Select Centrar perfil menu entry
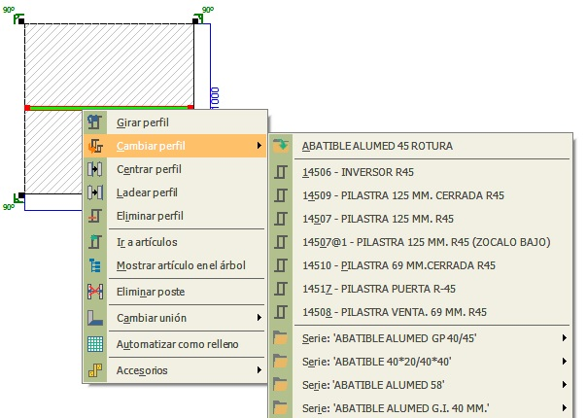The width and height of the screenshot is (587, 418). [x=175, y=169]
